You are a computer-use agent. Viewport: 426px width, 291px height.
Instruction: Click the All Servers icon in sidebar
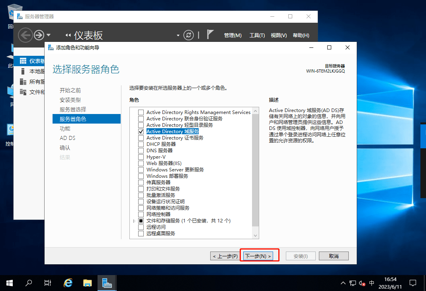(23, 82)
